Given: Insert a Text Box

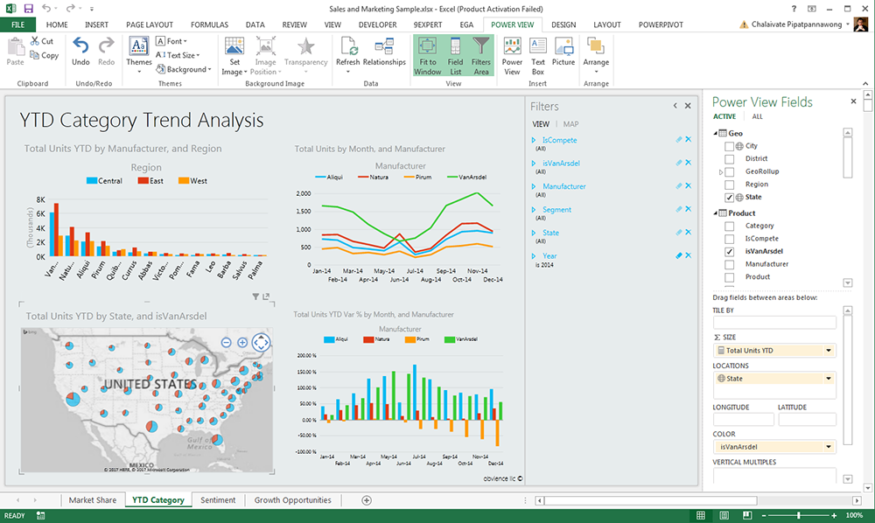Looking at the screenshot, I should [x=537, y=52].
